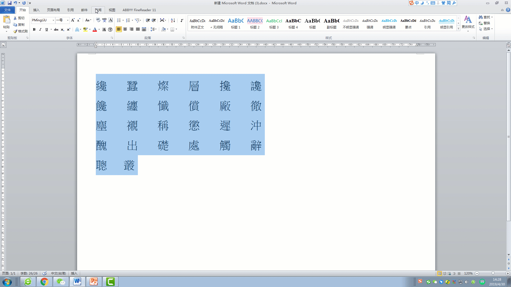Apply character border with the A icon
This screenshot has height=287, width=511.
tap(110, 20)
